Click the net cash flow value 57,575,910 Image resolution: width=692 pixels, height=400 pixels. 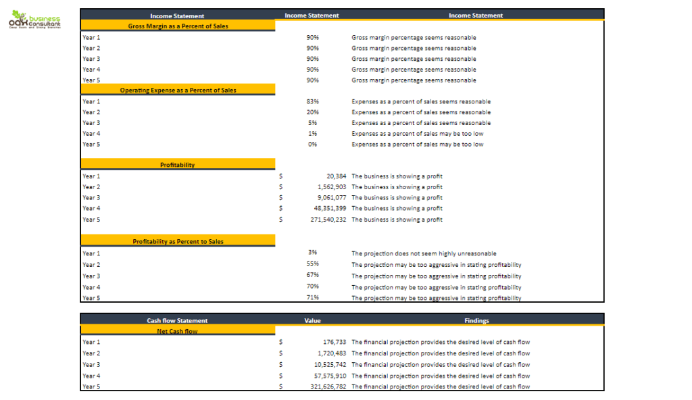pyautogui.click(x=330, y=376)
